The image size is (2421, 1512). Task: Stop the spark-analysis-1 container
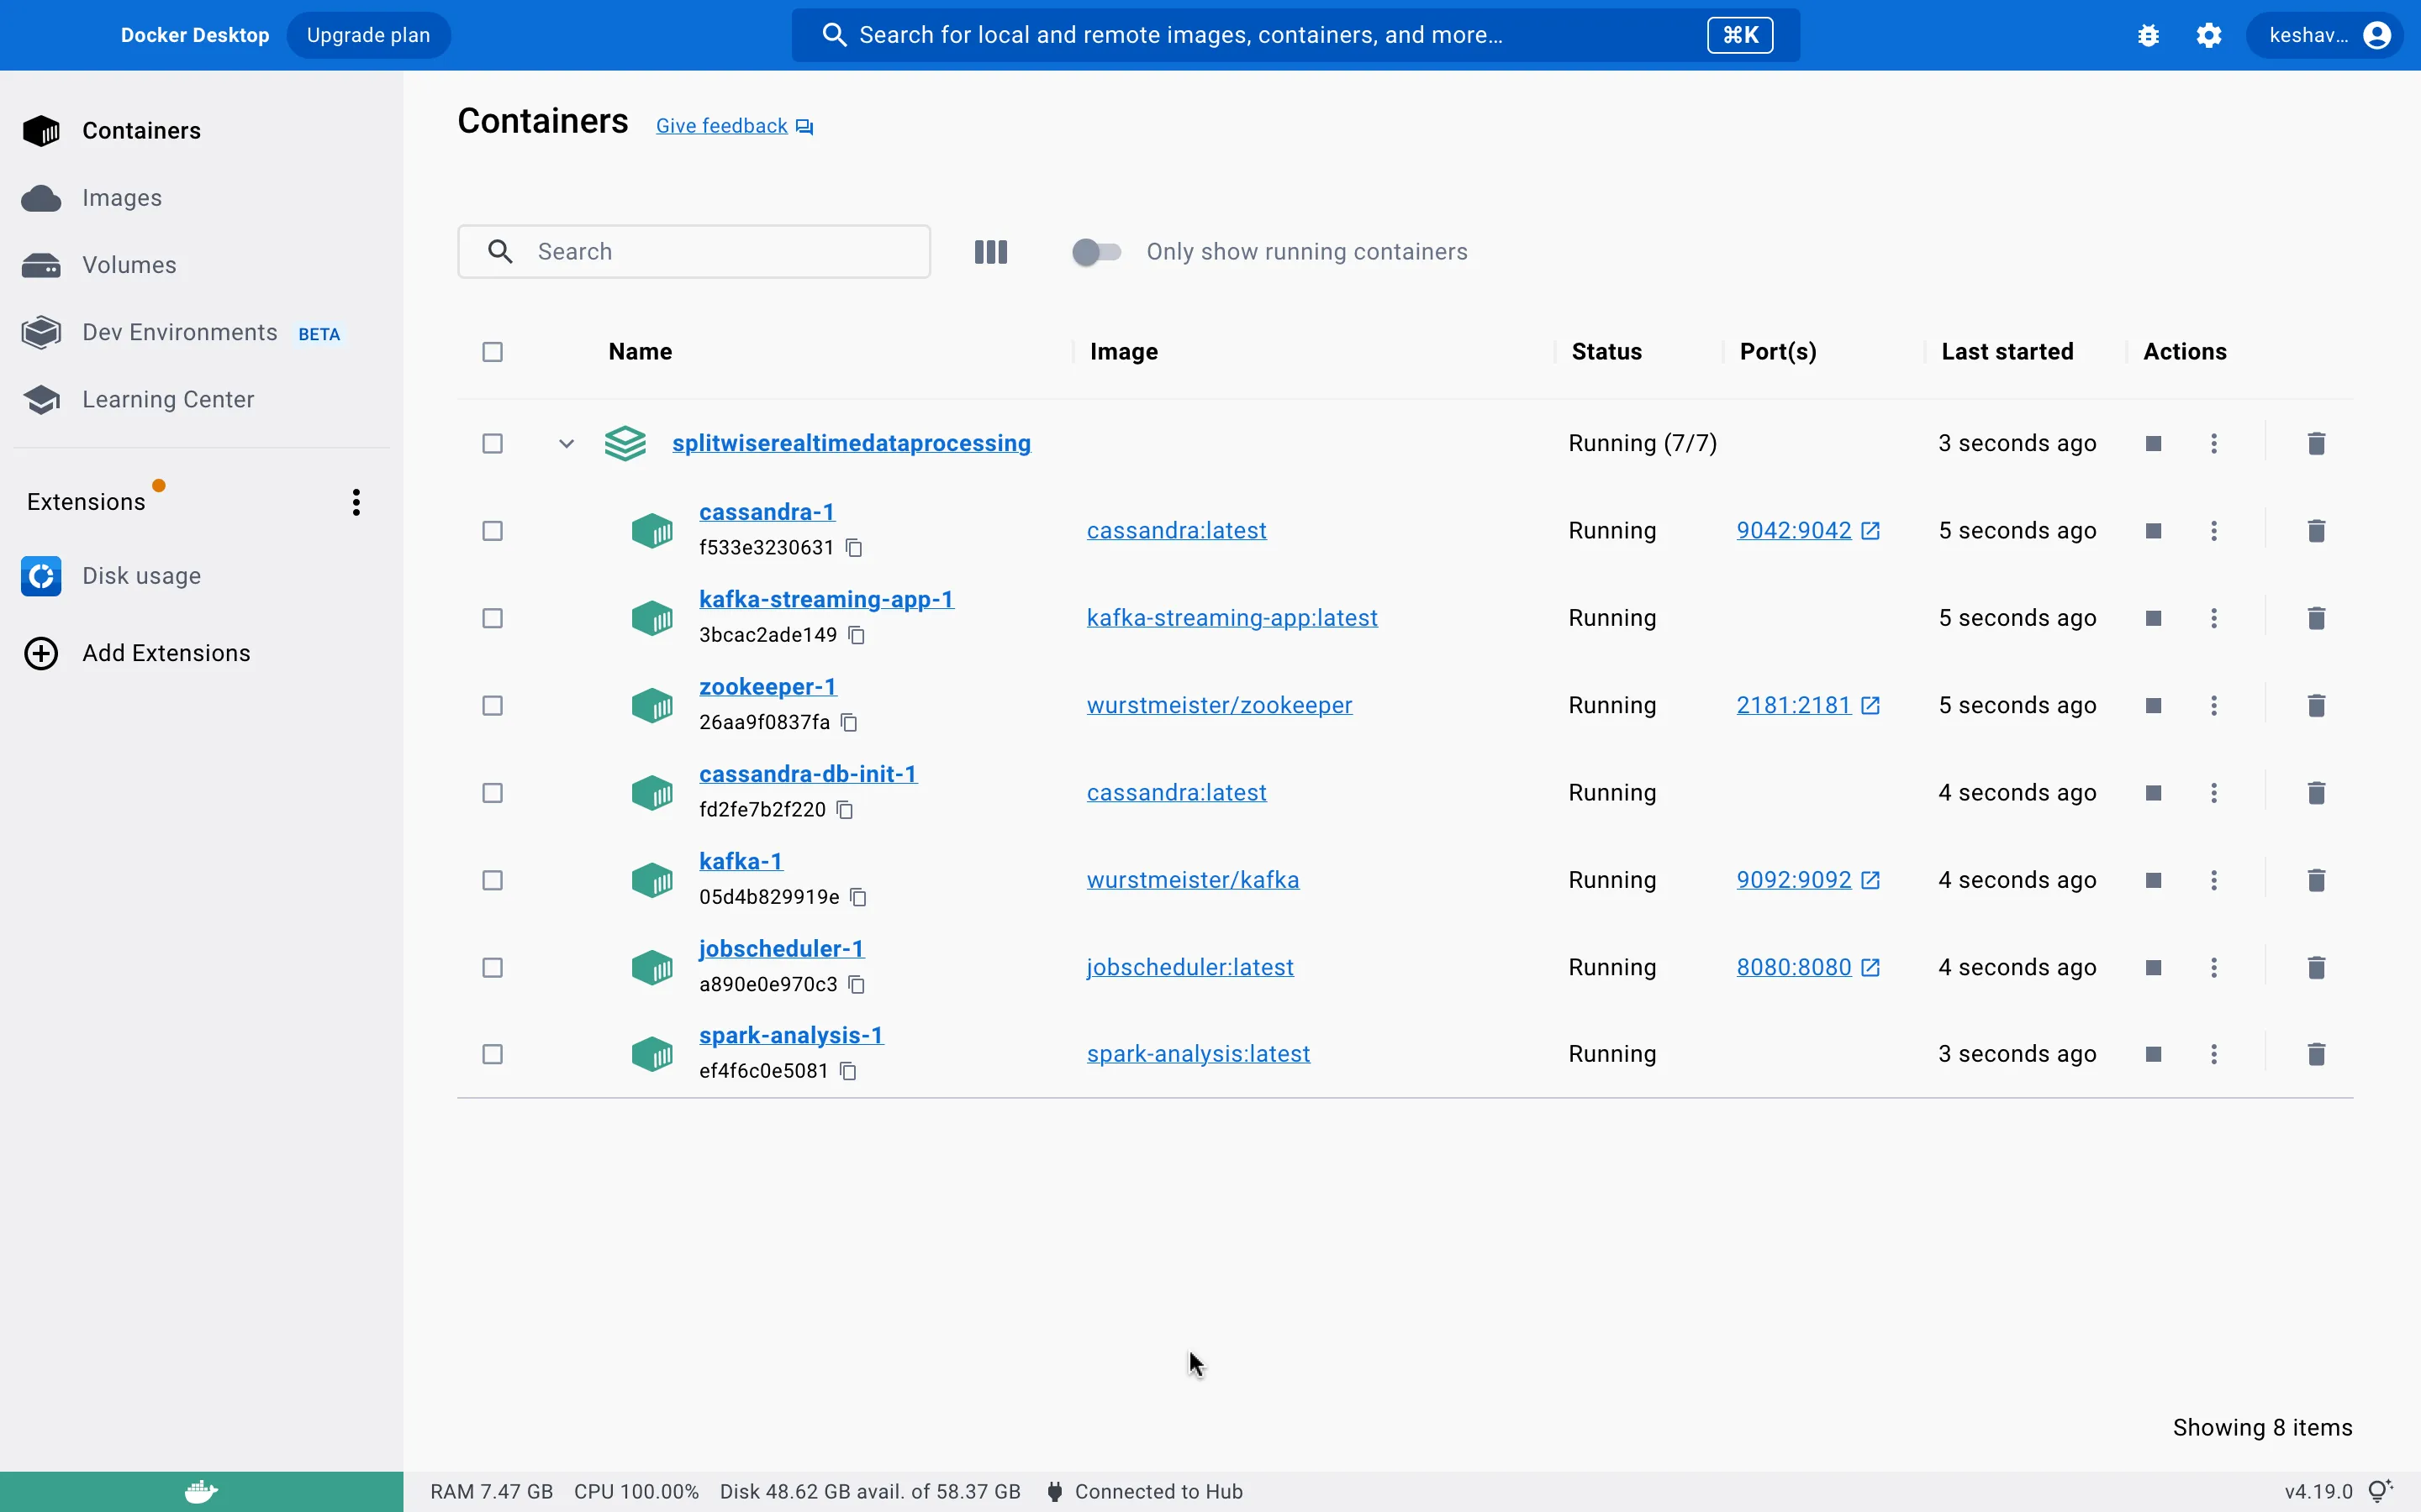[2154, 1054]
